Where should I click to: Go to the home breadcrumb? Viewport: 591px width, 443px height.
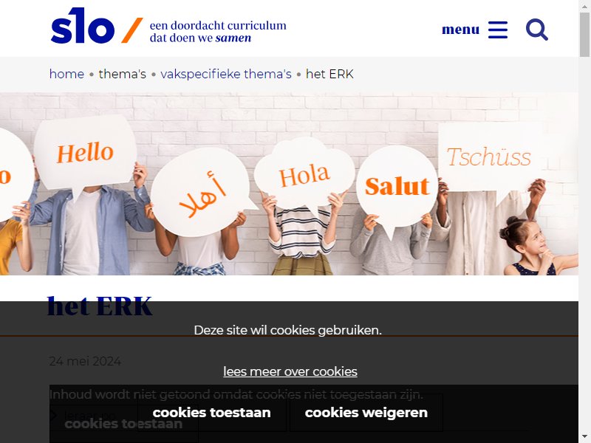pyautogui.click(x=66, y=74)
